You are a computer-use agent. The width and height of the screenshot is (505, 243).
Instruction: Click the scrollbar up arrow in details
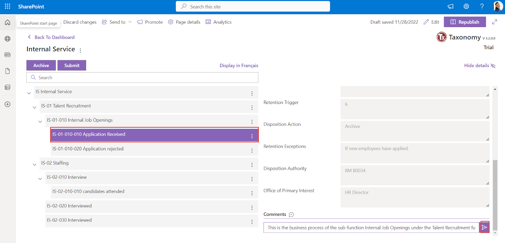coord(495,89)
